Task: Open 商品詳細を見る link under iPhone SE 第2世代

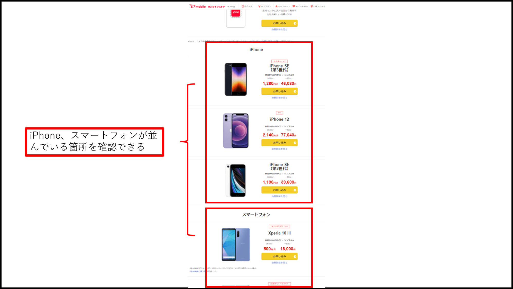Action: click(x=279, y=197)
